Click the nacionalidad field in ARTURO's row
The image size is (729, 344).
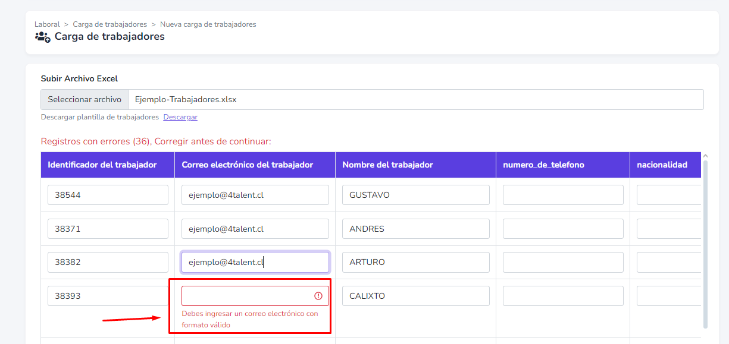pos(669,262)
